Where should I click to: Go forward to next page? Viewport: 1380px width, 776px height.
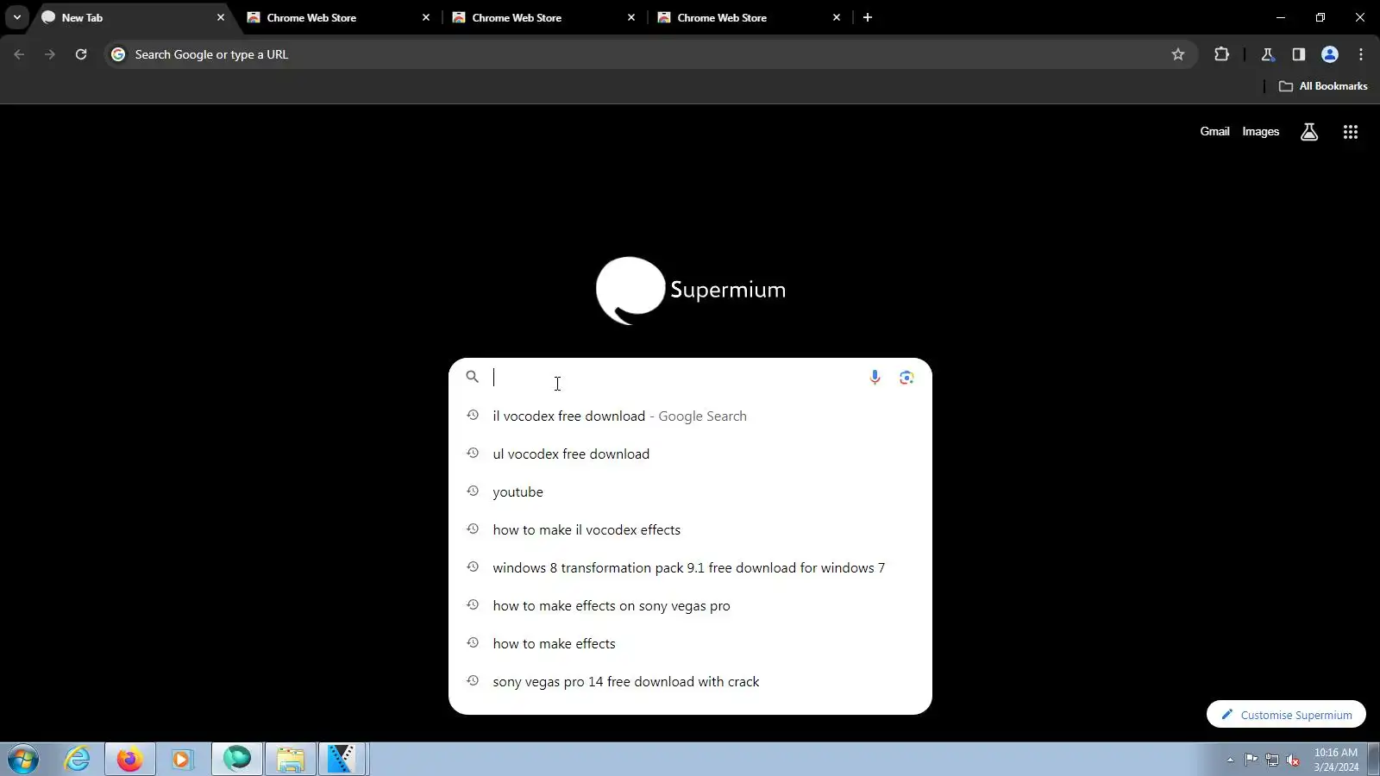pos(50,54)
